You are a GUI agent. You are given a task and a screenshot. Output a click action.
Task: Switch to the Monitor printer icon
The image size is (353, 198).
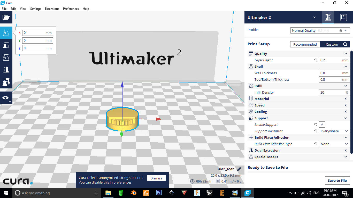coord(343,17)
